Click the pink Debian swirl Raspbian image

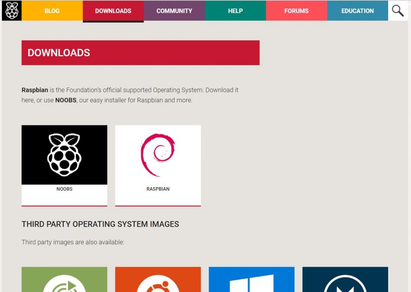(x=158, y=155)
